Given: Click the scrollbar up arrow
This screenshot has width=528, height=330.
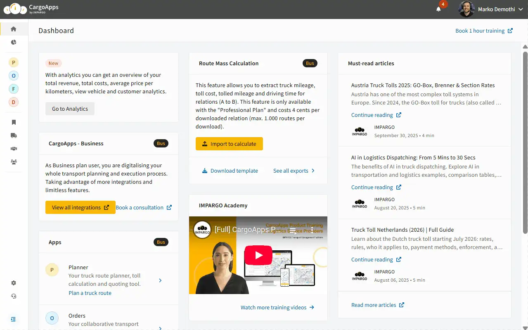Looking at the screenshot, I should click(x=525, y=46).
